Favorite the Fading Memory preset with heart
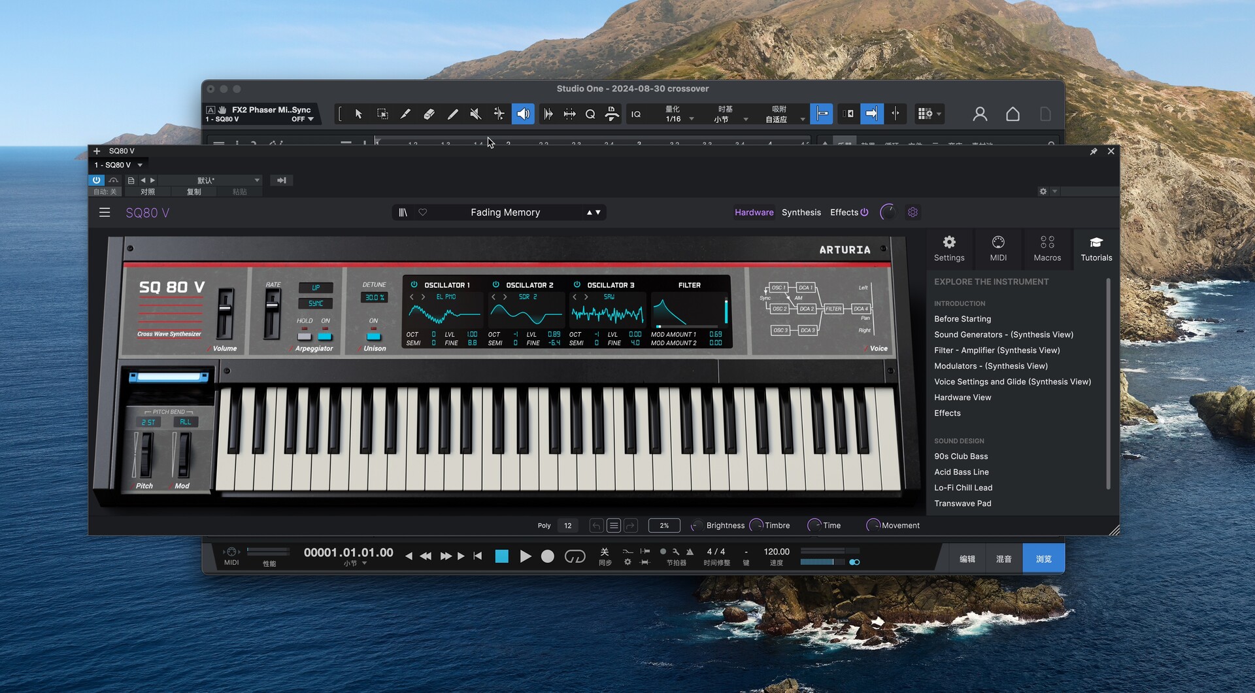The width and height of the screenshot is (1255, 693). [x=423, y=212]
